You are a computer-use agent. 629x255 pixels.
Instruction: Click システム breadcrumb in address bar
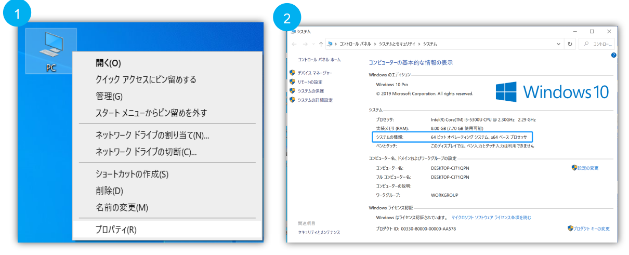tap(430, 44)
